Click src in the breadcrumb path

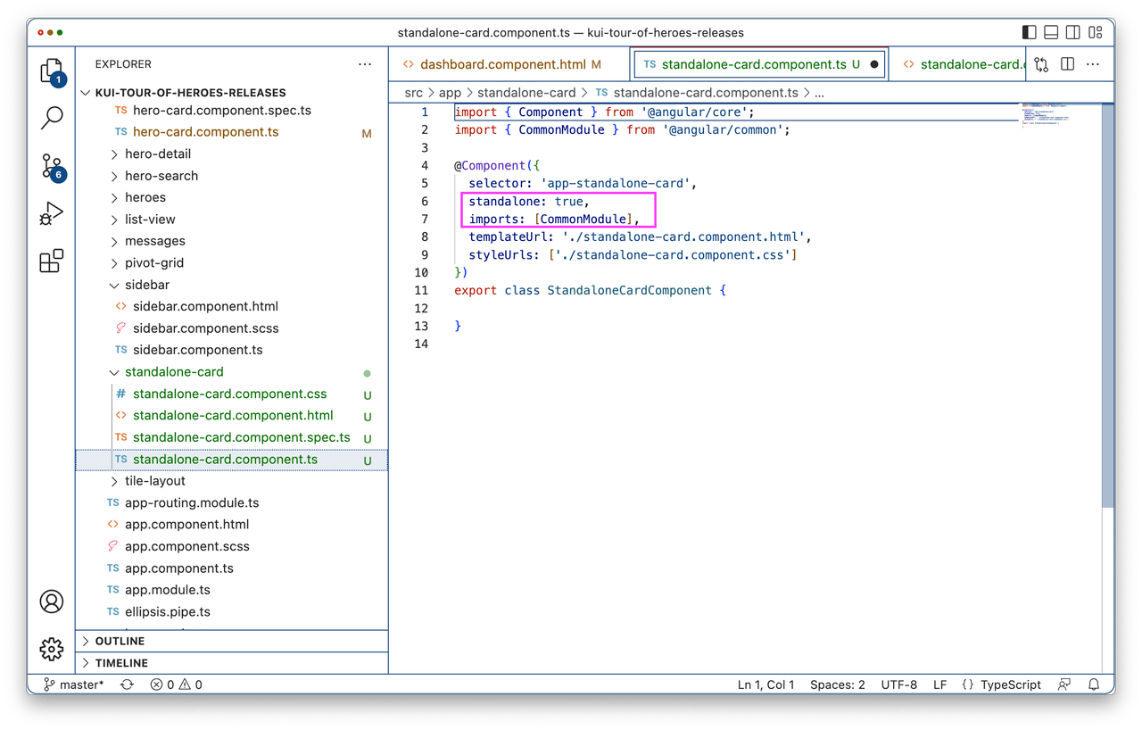(413, 92)
